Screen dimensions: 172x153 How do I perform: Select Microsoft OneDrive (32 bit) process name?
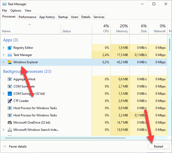point(32,123)
